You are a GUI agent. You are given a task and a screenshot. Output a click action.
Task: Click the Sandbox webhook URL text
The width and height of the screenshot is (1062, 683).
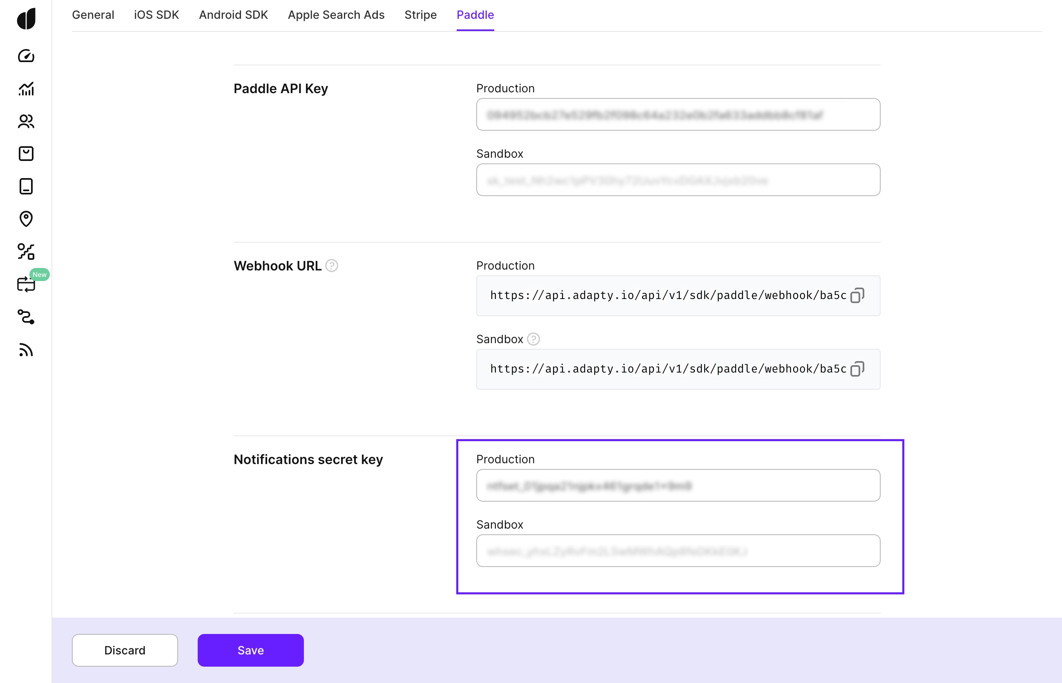point(668,369)
